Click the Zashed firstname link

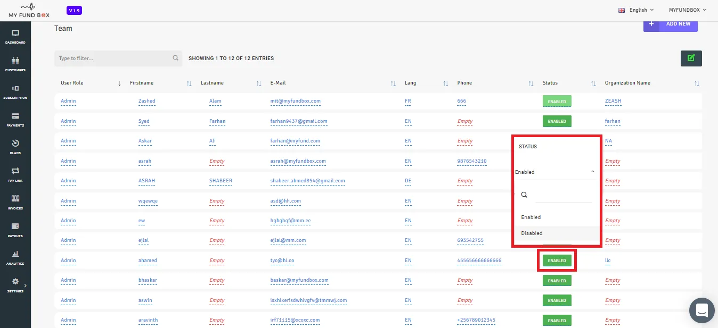146,101
